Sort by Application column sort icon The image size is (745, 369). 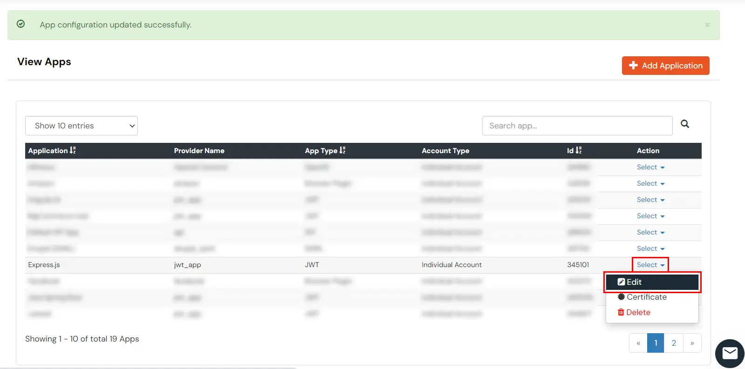[x=73, y=150]
